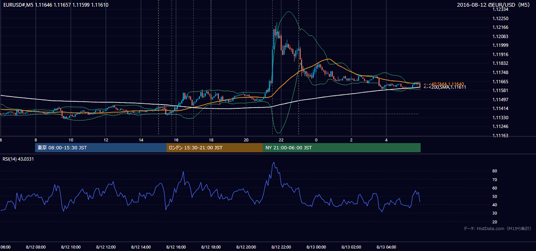Click the 8/12 10:00 time axis label

(71, 247)
